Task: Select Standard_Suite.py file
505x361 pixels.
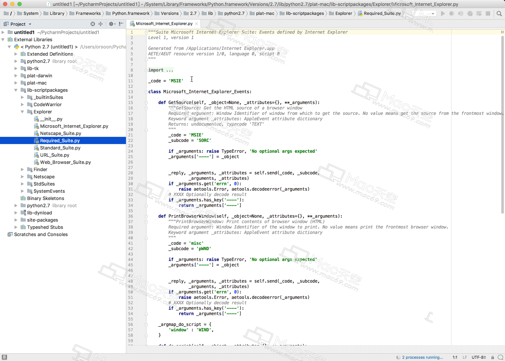Action: tap(60, 148)
